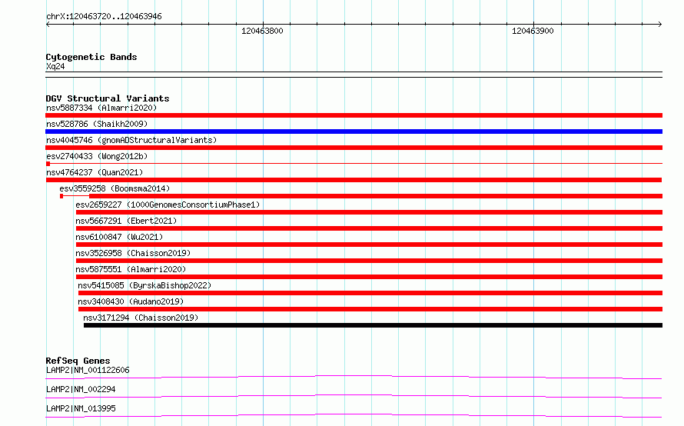Select the DGV Structural Variants track title

108,98
